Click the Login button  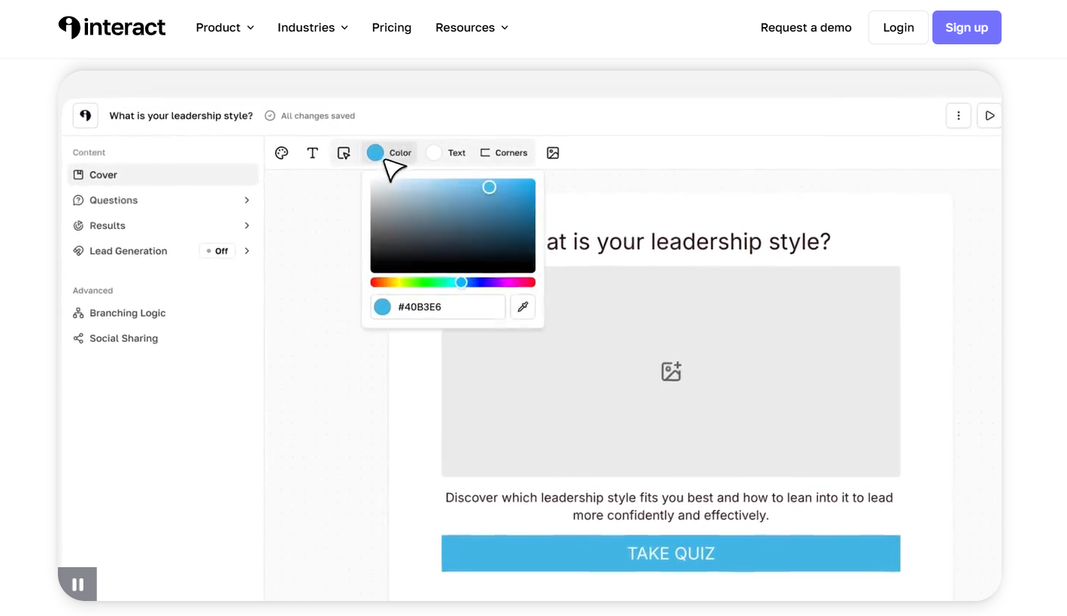coord(899,28)
